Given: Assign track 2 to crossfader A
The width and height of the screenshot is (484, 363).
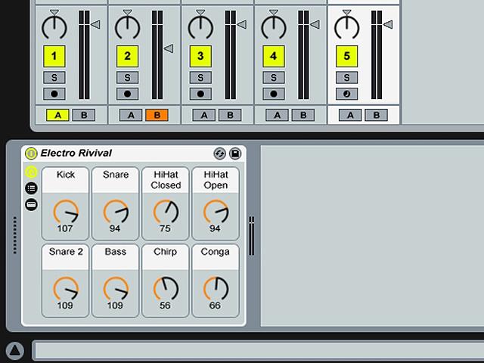Looking at the screenshot, I should (131, 115).
